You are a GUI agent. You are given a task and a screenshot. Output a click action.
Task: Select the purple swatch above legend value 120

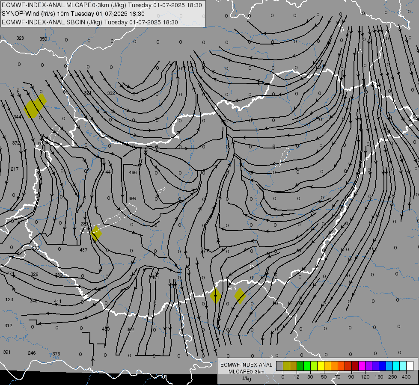369,366
